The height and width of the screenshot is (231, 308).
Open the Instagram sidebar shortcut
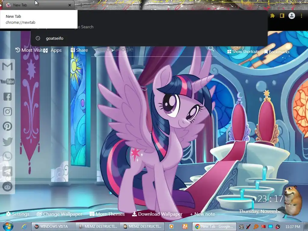click(8, 112)
